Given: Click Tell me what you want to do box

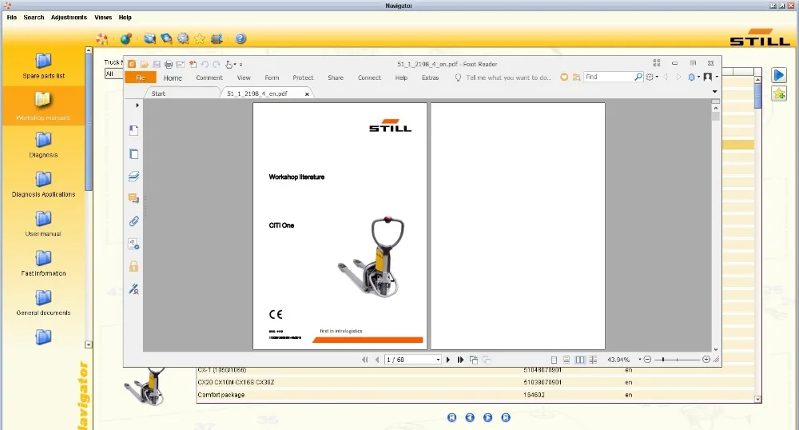Looking at the screenshot, I should [503, 78].
